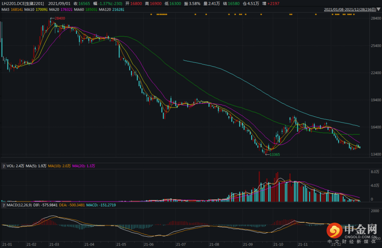Click the 25400 price axis label
382x248 pixels.
tap(376, 46)
